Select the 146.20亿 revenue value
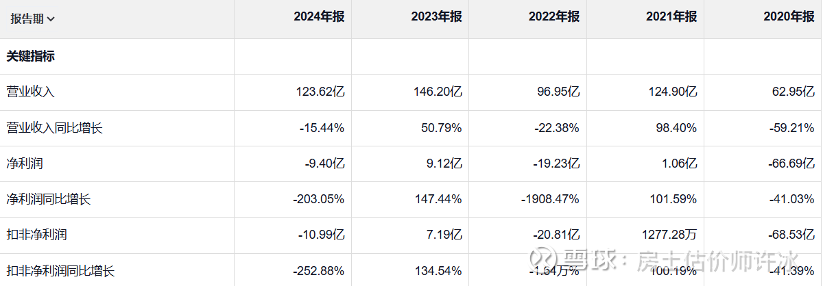823x286 pixels. point(436,92)
